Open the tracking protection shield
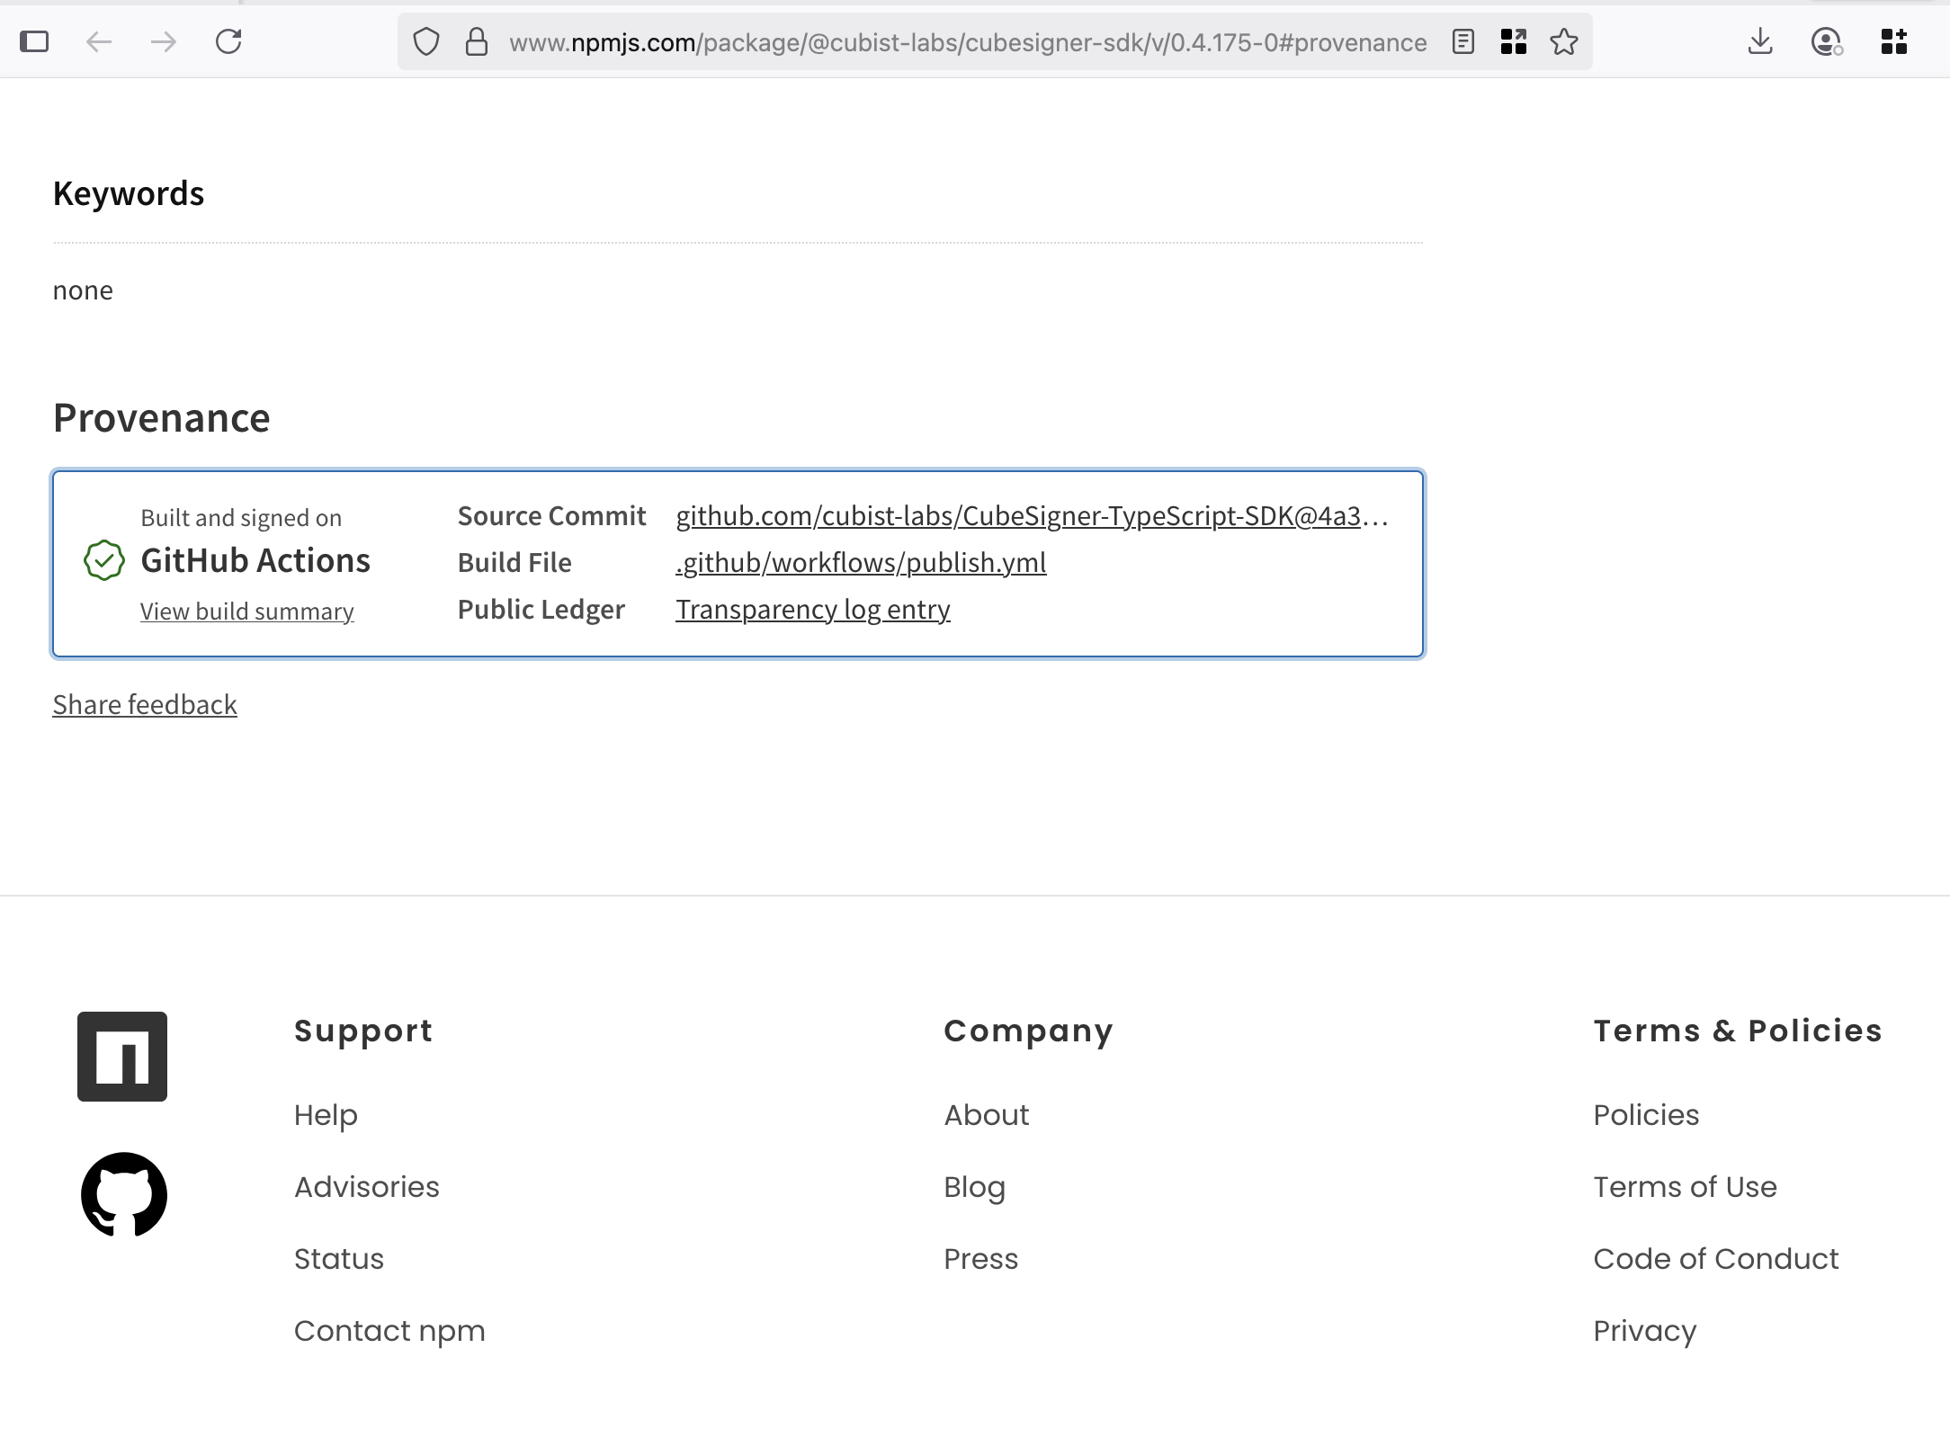The height and width of the screenshot is (1455, 1950). point(426,42)
